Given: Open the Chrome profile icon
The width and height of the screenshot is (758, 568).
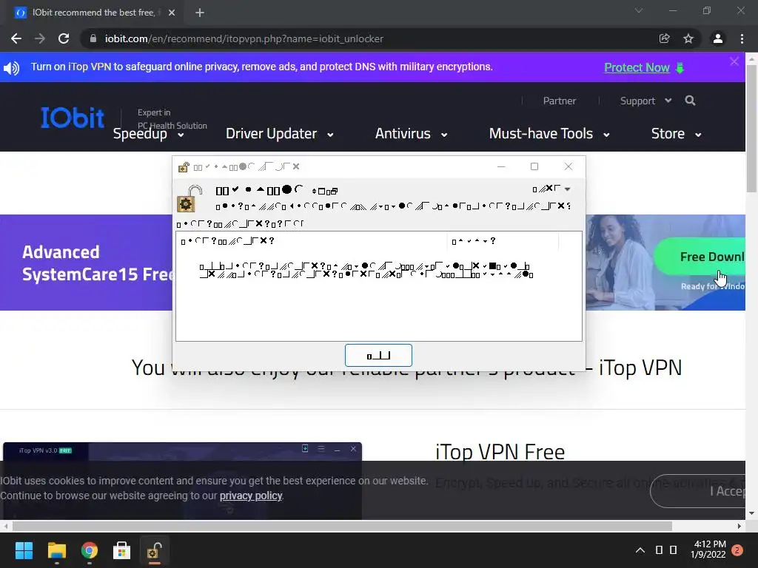Looking at the screenshot, I should click(x=718, y=38).
